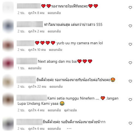
Task: Like the รองานนายใบเฟิร์นนะคะ comment with heart
Action: 130,7
